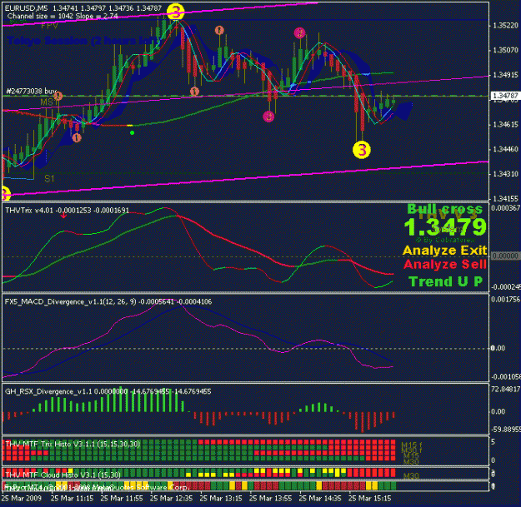Select the orange marker beside the MS1 label
The image size is (521, 507).
pyautogui.click(x=58, y=97)
